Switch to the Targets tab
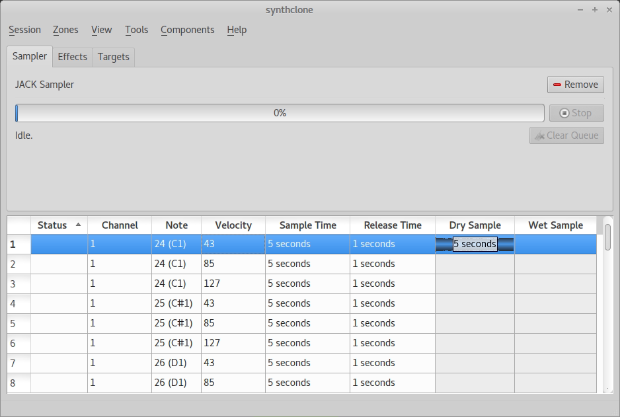620x417 pixels. coord(114,57)
